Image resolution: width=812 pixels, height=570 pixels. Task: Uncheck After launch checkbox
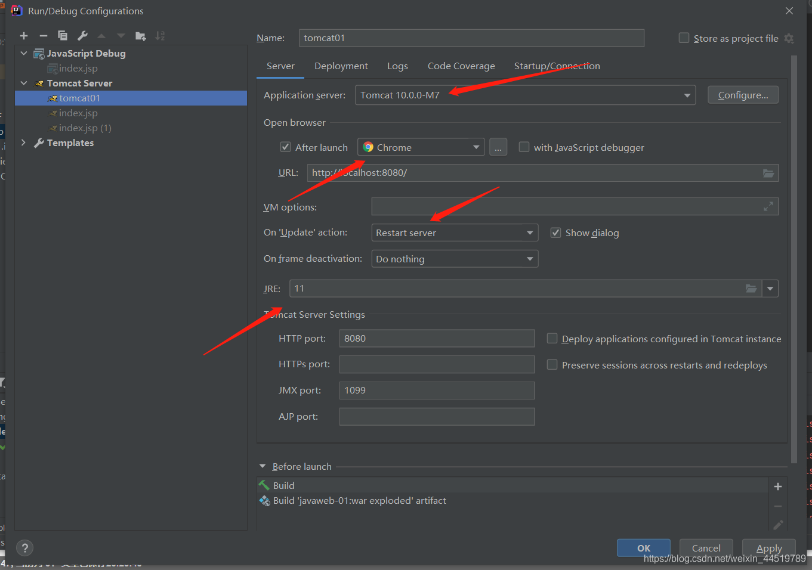tap(285, 147)
